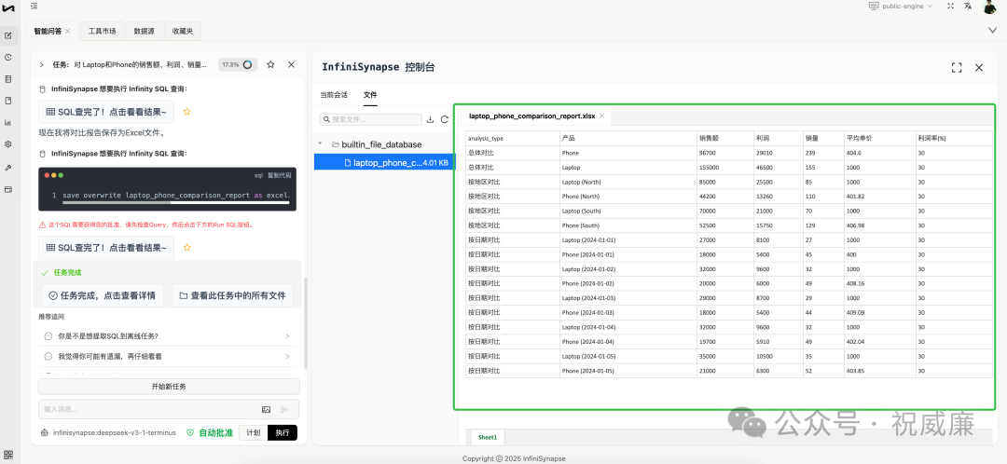This screenshot has width=1007, height=464.
Task: Click the 17.3% progress indicator
Action: 239,65
